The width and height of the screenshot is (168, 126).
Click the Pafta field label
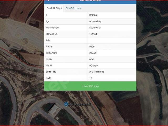48,78
